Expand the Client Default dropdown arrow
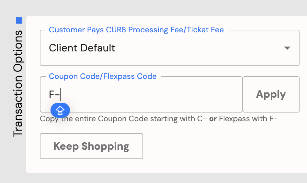The height and width of the screenshot is (183, 307). [287, 48]
